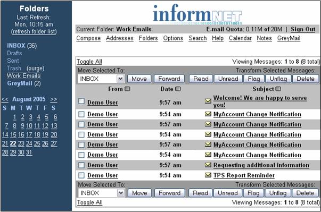The width and height of the screenshot is (321, 212).
Task: Open the Work Emails folder in sidebar
Action: point(23,76)
